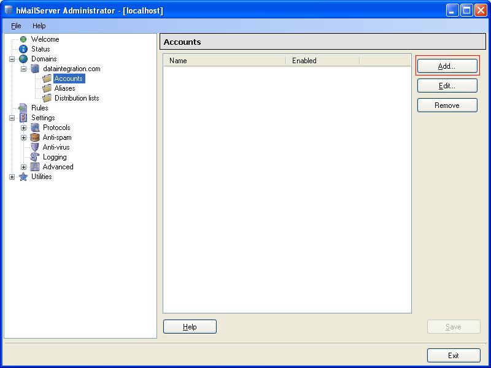
Task: Click the Aliases folder icon
Action: coord(47,88)
